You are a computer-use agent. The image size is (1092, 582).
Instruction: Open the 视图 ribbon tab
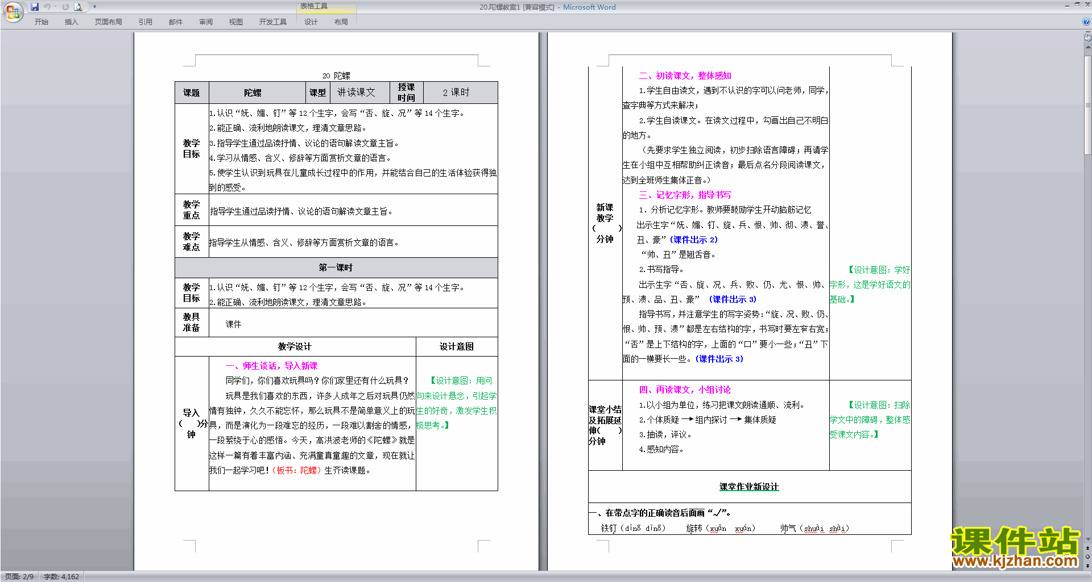(x=235, y=22)
